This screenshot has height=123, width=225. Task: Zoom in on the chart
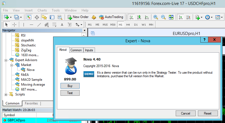coord(156,17)
